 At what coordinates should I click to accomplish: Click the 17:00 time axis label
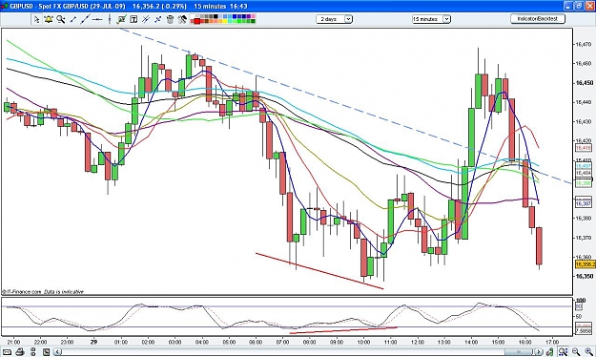pos(552,342)
